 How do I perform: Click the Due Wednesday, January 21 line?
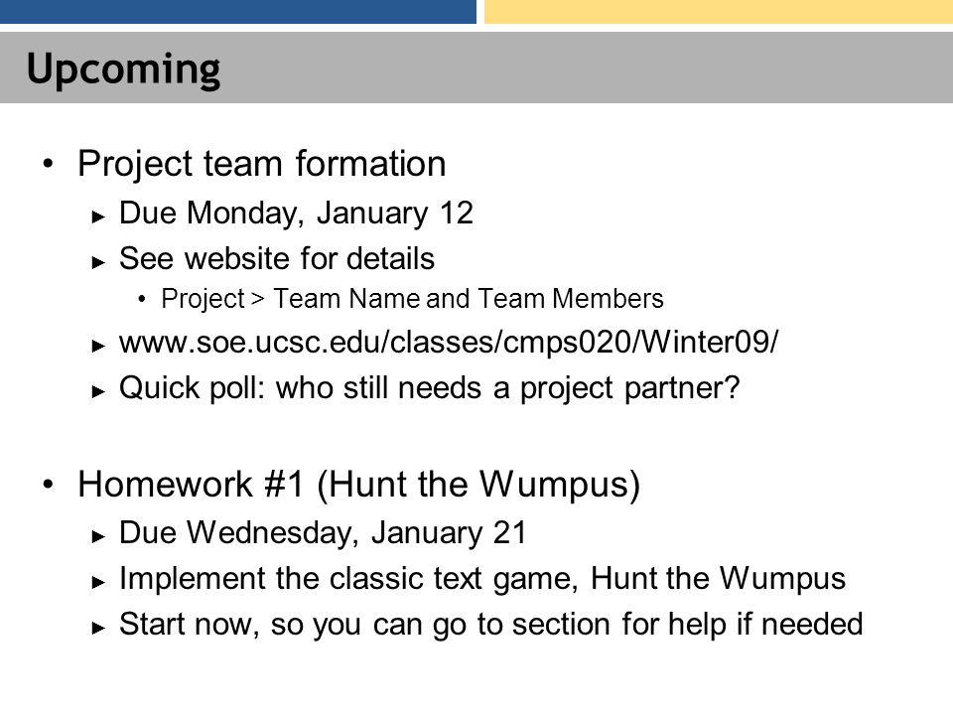coord(323,533)
